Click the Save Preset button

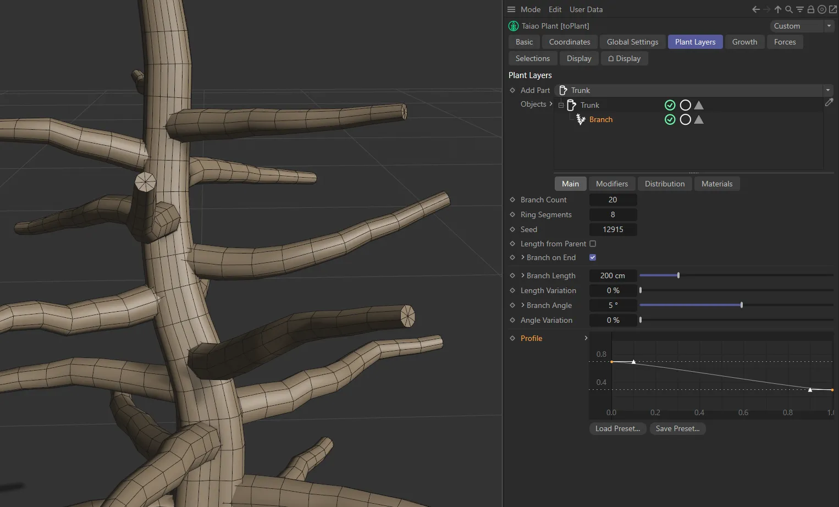coord(677,428)
